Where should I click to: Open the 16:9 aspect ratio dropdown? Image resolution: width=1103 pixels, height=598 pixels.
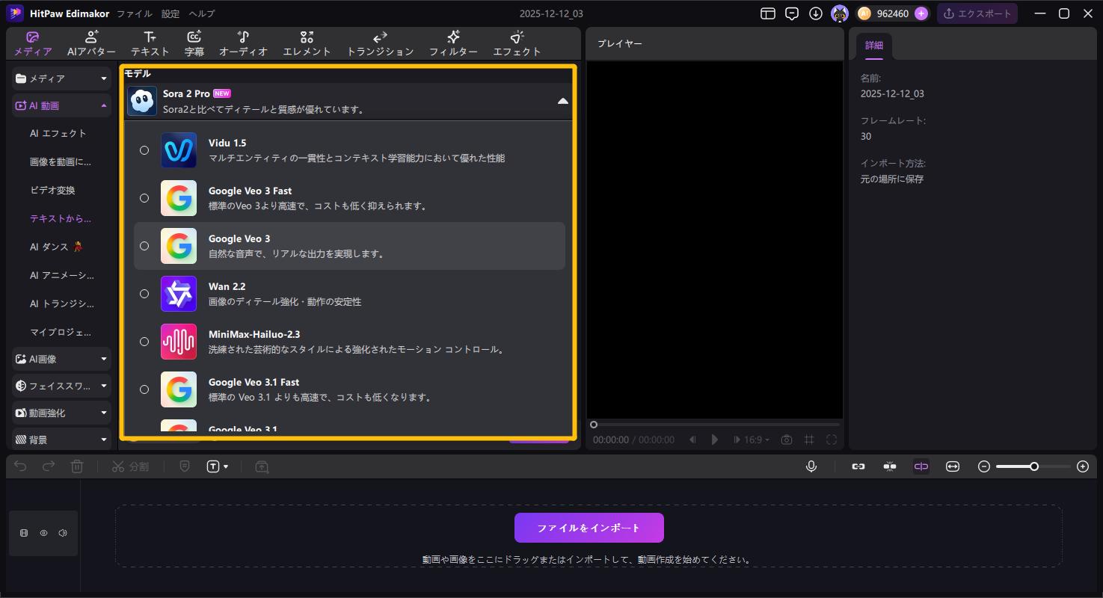(752, 440)
